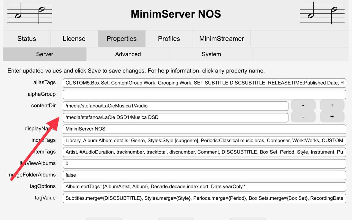Viewport: 352px width, 220px height.
Task: Click the right music note logo
Action: [x=322, y=13]
